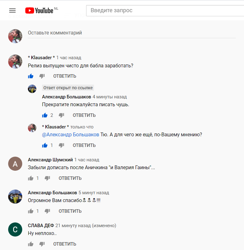Dislike the 'Прекратите пожалуйста писать чушь' reply
Screen dimensions: 244x250
pos(61,115)
